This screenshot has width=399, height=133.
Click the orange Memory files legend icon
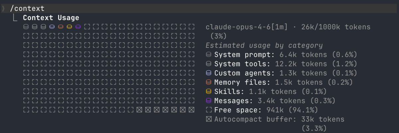[209, 82]
